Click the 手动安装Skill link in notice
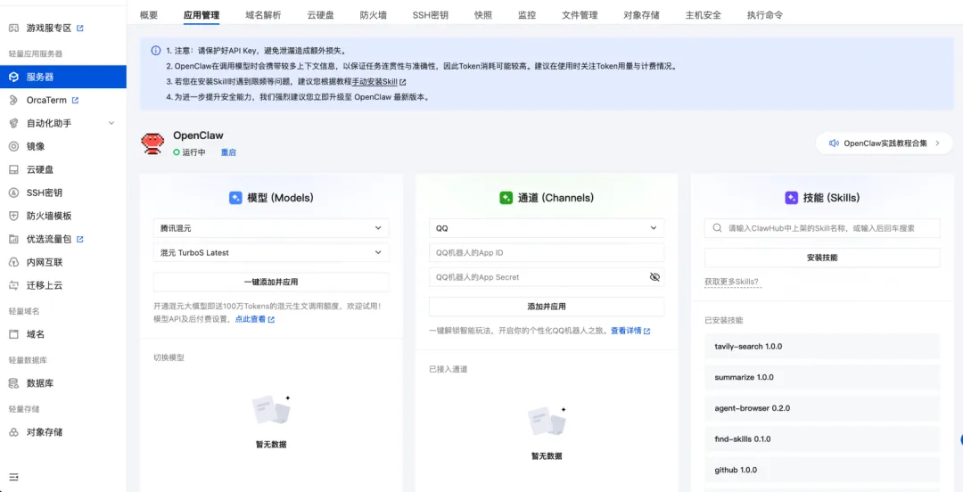This screenshot has height=492, width=963. click(x=374, y=82)
